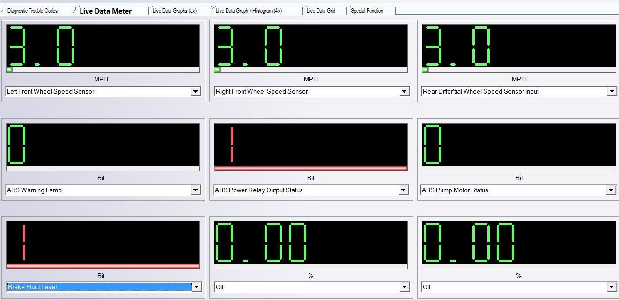The height and width of the screenshot is (300, 619).
Task: Expand Rear Differ'tial Wheel Speed Sensor dropdown
Action: [x=612, y=92]
